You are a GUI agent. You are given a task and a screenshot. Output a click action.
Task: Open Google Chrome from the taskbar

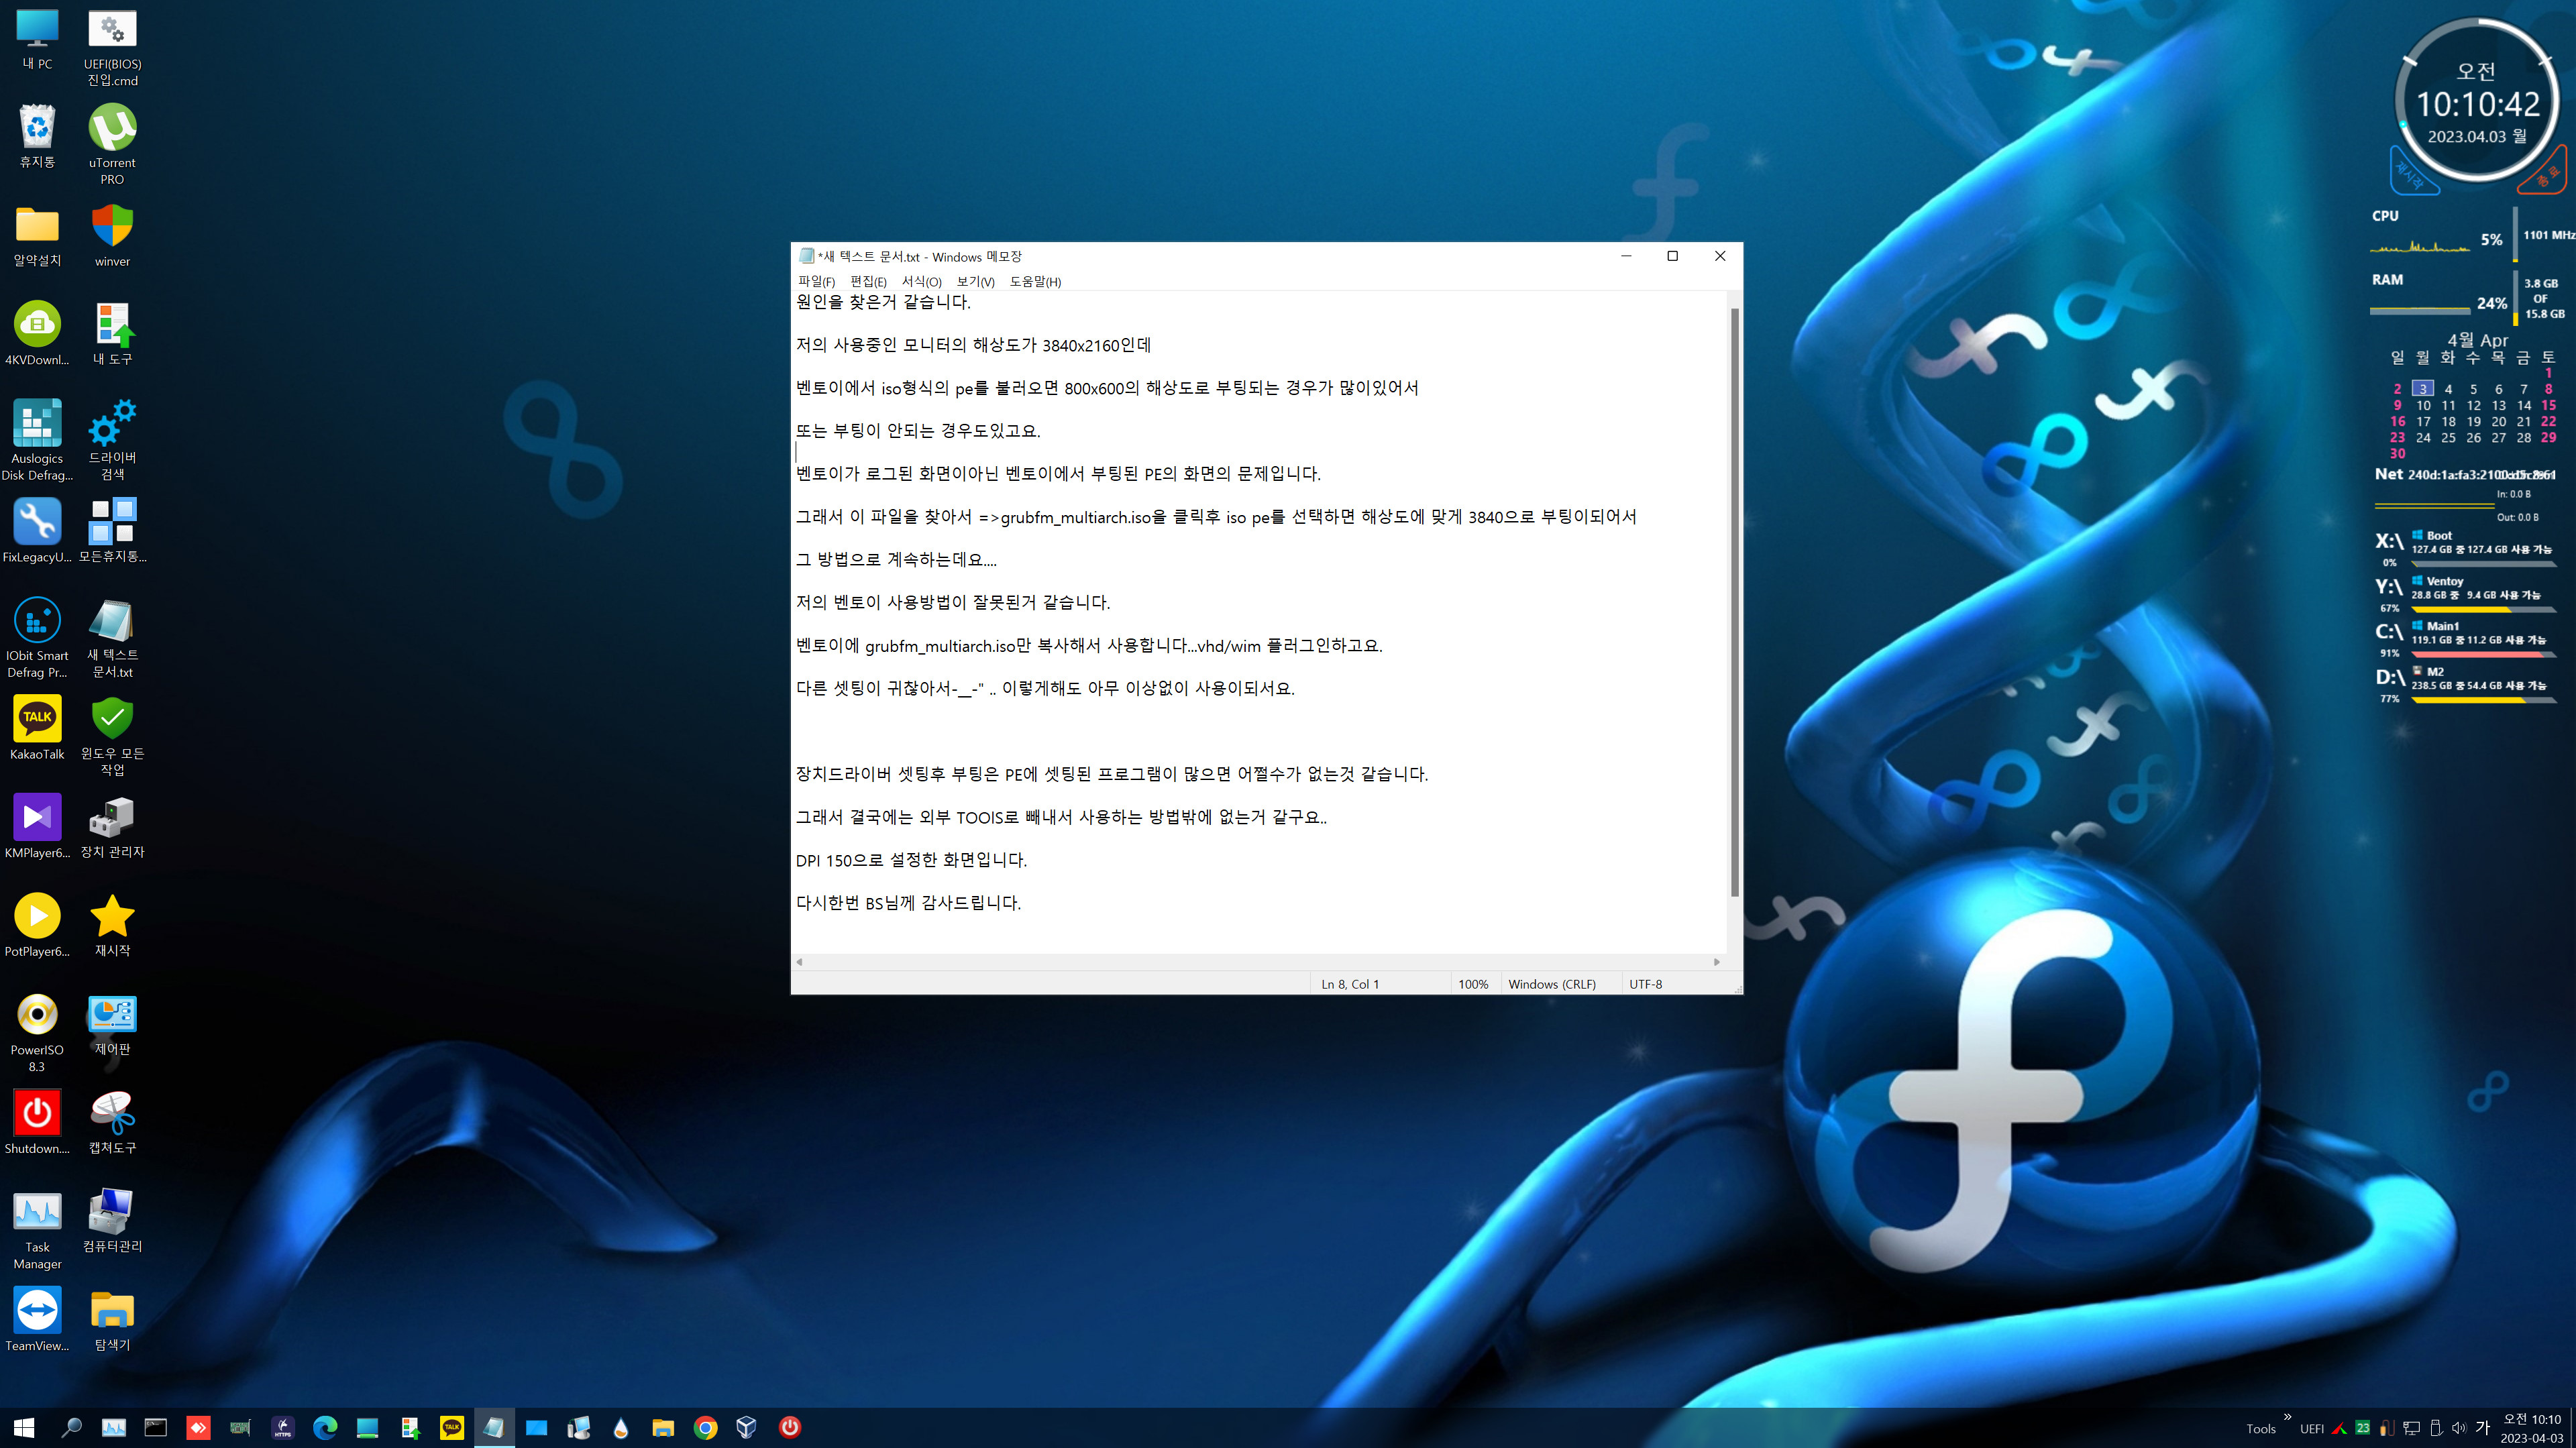(705, 1427)
